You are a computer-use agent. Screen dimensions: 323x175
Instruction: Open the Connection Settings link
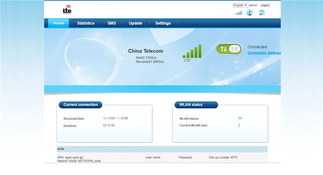(x=264, y=53)
